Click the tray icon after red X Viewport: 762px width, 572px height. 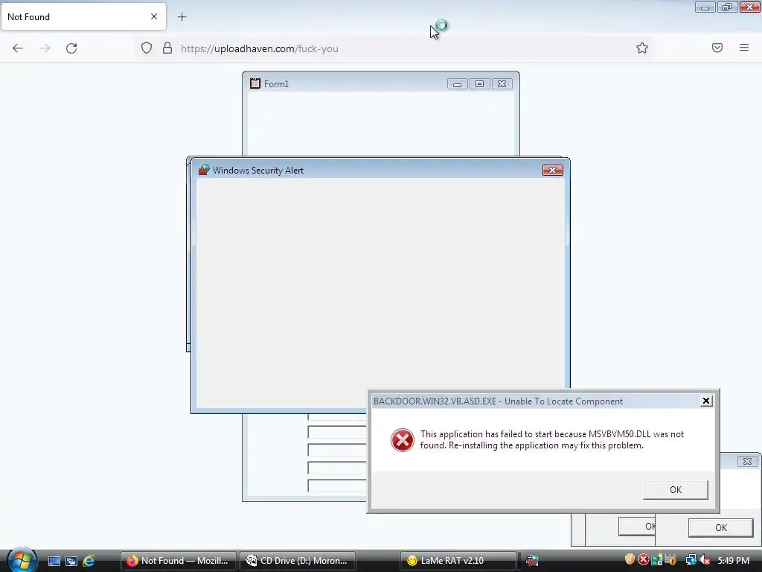[x=657, y=560]
